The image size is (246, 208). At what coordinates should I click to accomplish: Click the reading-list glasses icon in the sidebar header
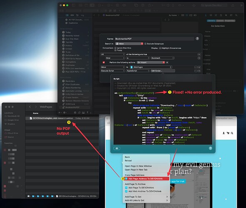[72, 15]
